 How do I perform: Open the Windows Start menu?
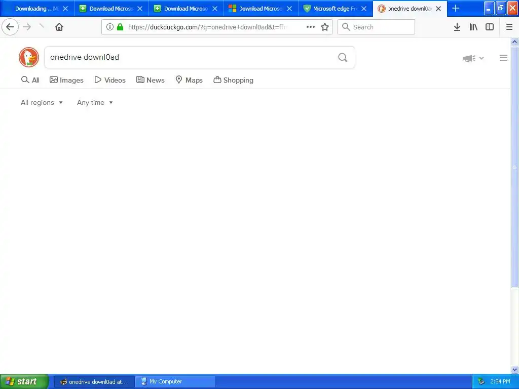point(24,381)
